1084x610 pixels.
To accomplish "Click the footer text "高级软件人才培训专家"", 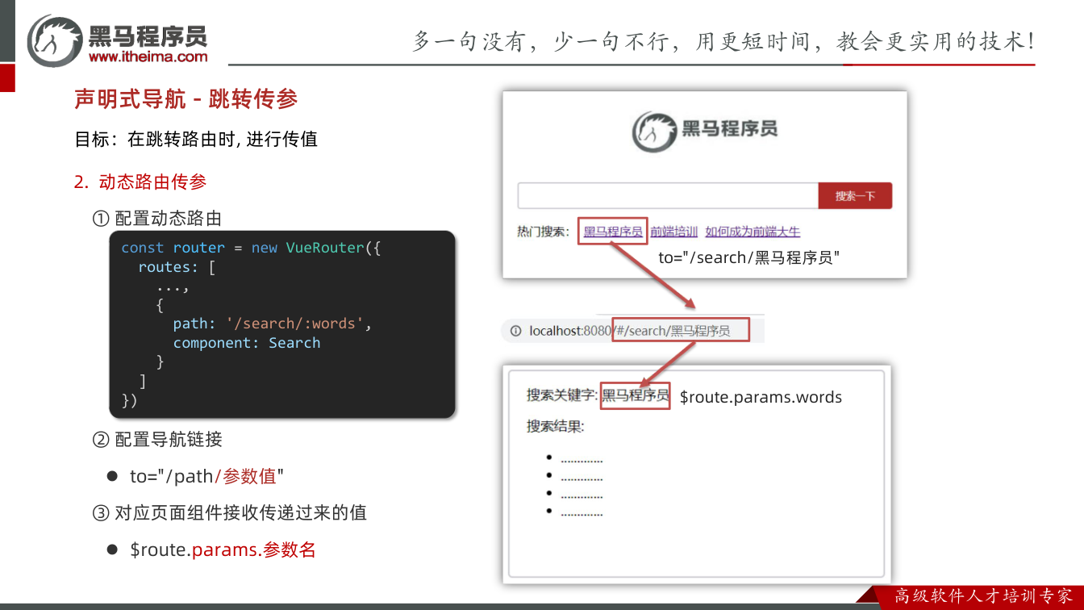I will coord(985,596).
